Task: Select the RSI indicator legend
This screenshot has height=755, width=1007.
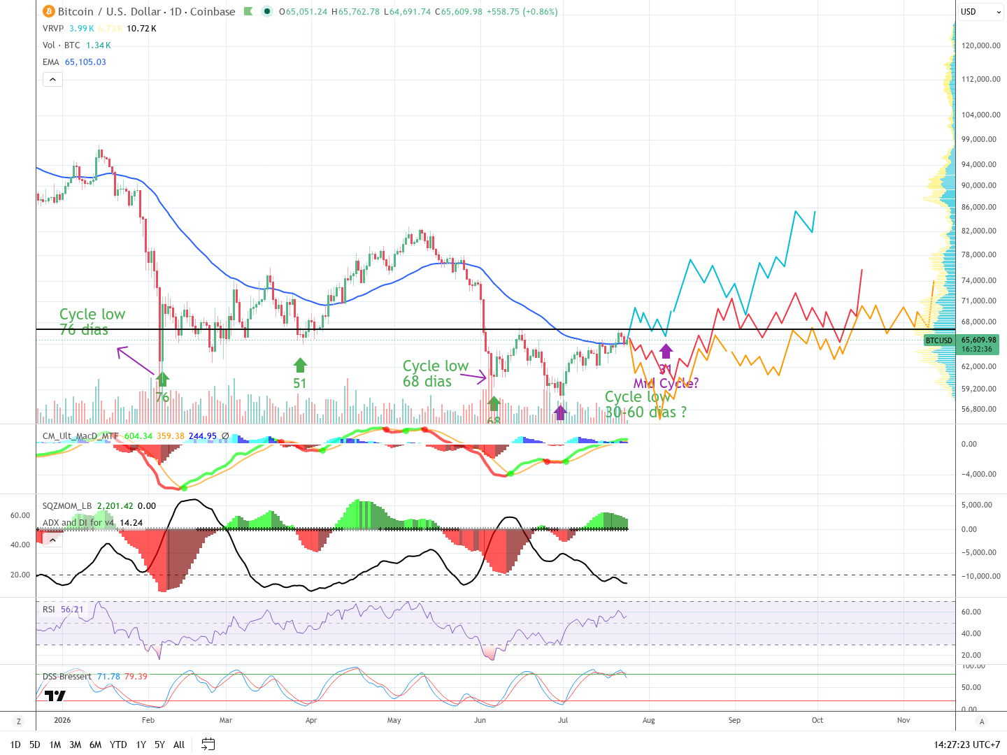Action: click(x=49, y=610)
